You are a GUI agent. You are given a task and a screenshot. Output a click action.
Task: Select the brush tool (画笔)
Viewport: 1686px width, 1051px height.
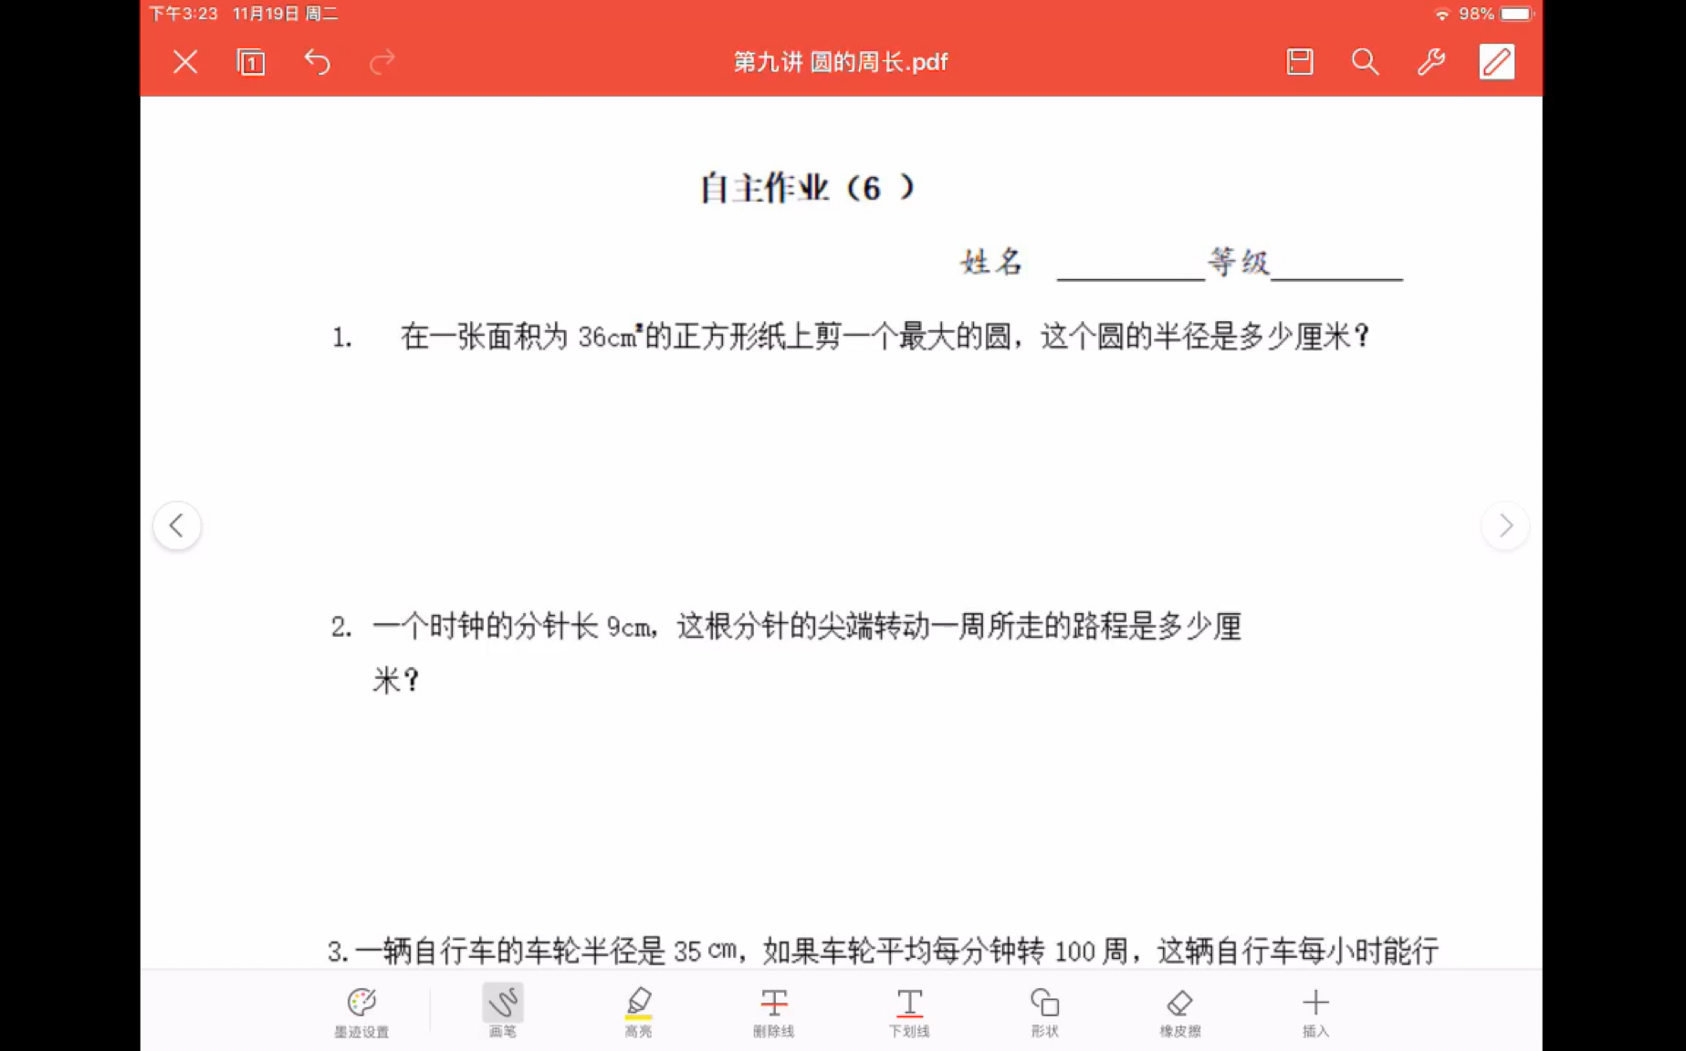click(502, 1011)
